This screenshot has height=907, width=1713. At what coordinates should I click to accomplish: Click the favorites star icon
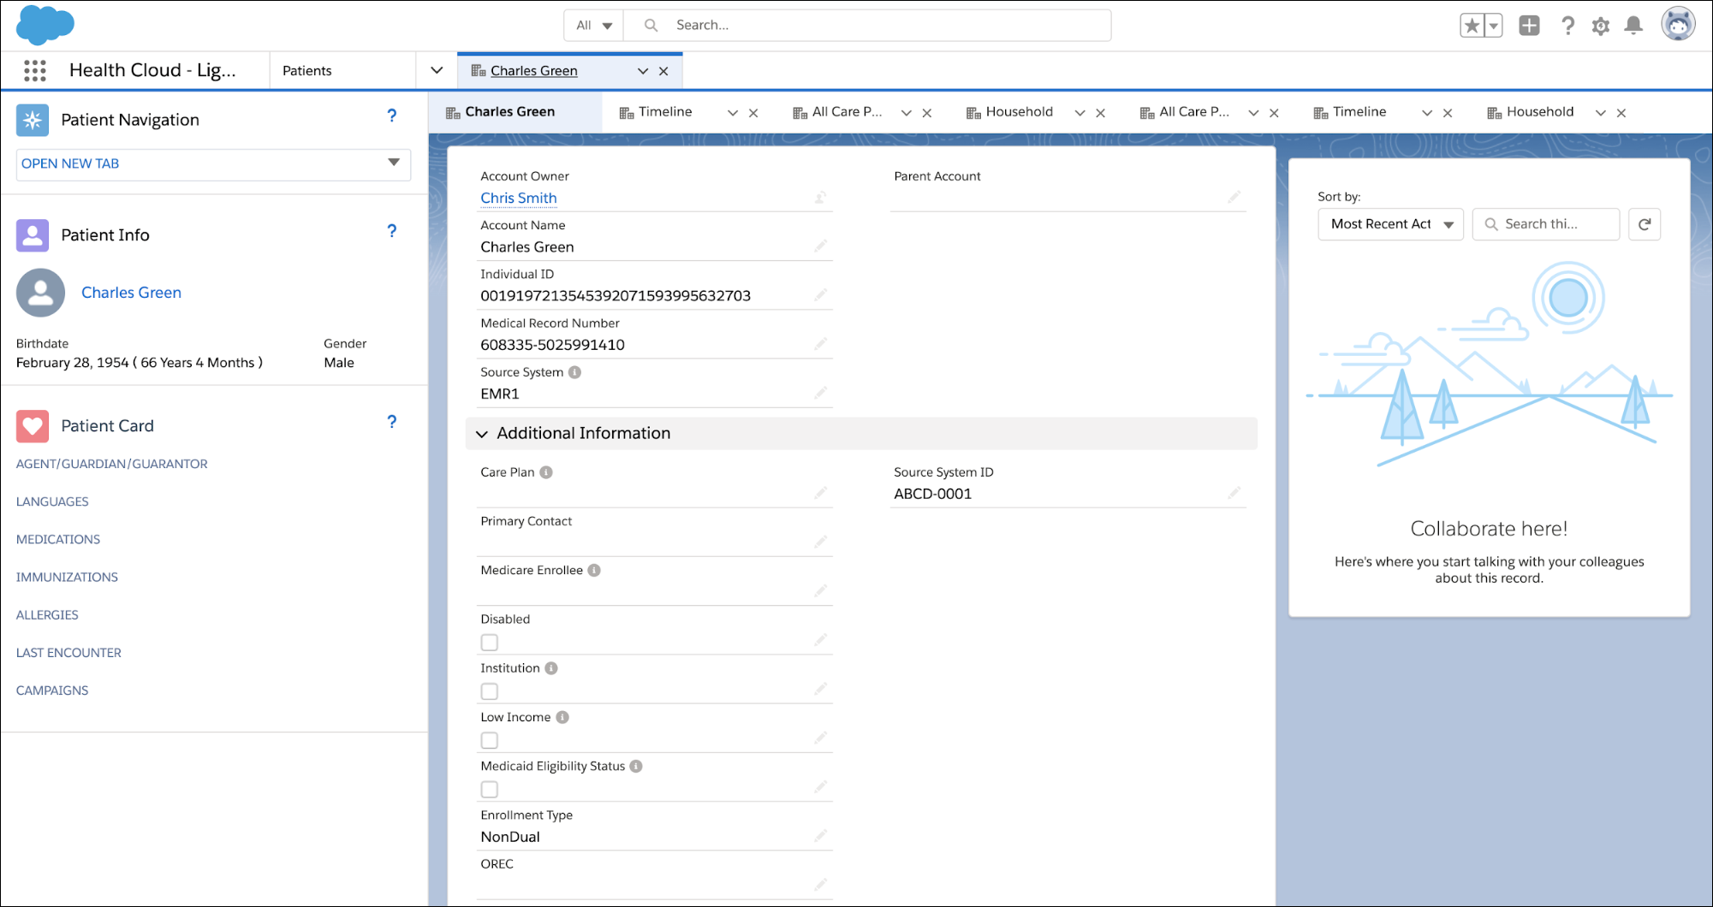1472,26
